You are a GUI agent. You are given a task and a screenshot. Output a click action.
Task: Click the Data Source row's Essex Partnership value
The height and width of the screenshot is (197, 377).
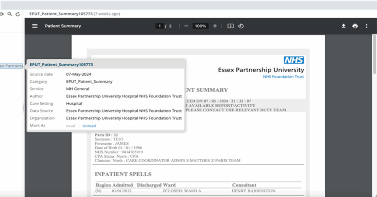tap(124, 111)
